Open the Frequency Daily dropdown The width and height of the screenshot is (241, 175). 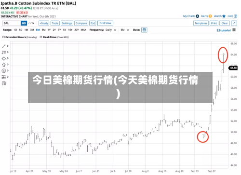coord(111,30)
